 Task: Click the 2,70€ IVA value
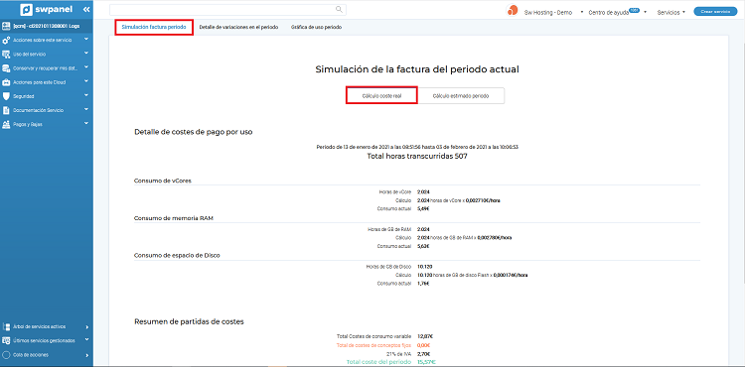424,354
